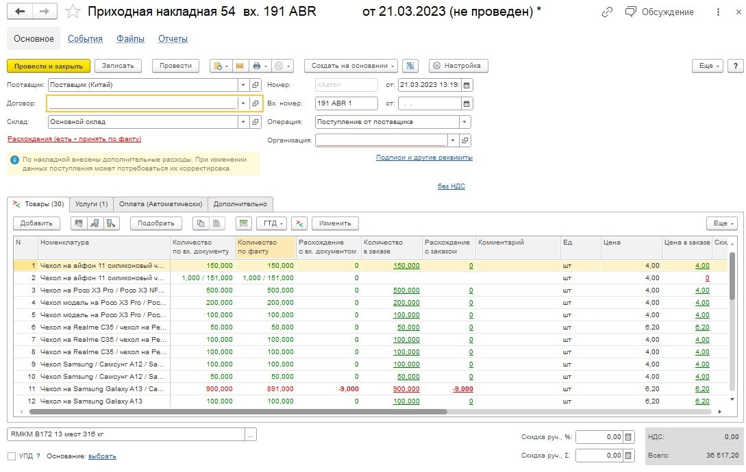Open the Оплата (Автоматически) tab

click(x=161, y=204)
